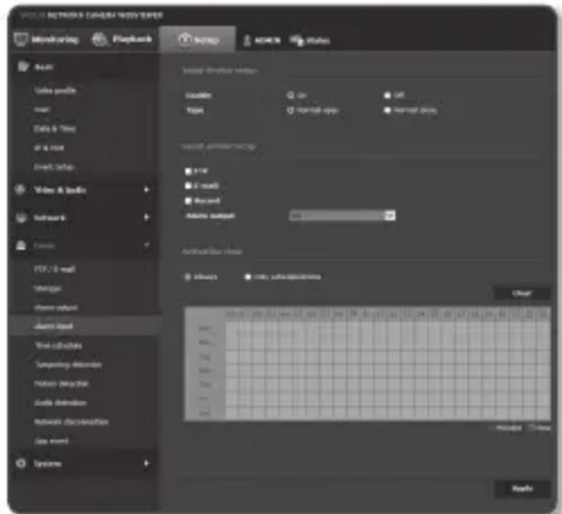Select Only scheduled time option
562x514 pixels.
tap(248, 277)
